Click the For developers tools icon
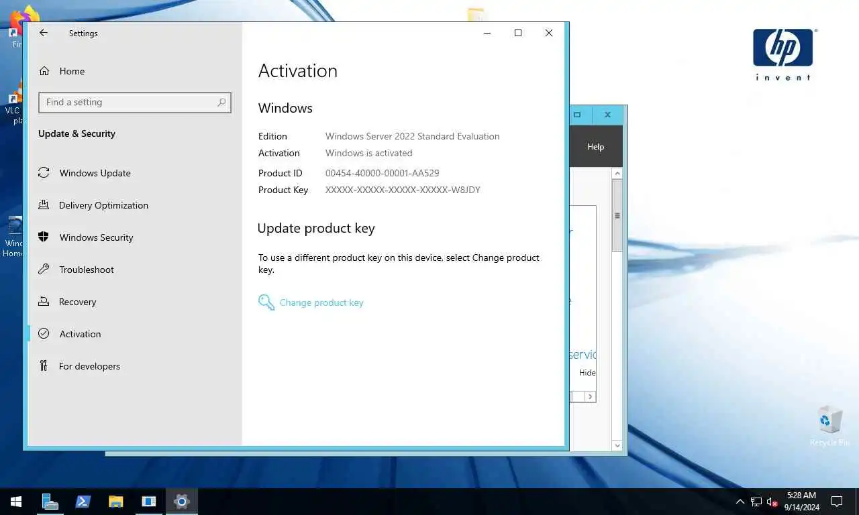 point(44,366)
